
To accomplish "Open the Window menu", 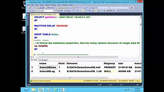I will click(x=65, y=5).
